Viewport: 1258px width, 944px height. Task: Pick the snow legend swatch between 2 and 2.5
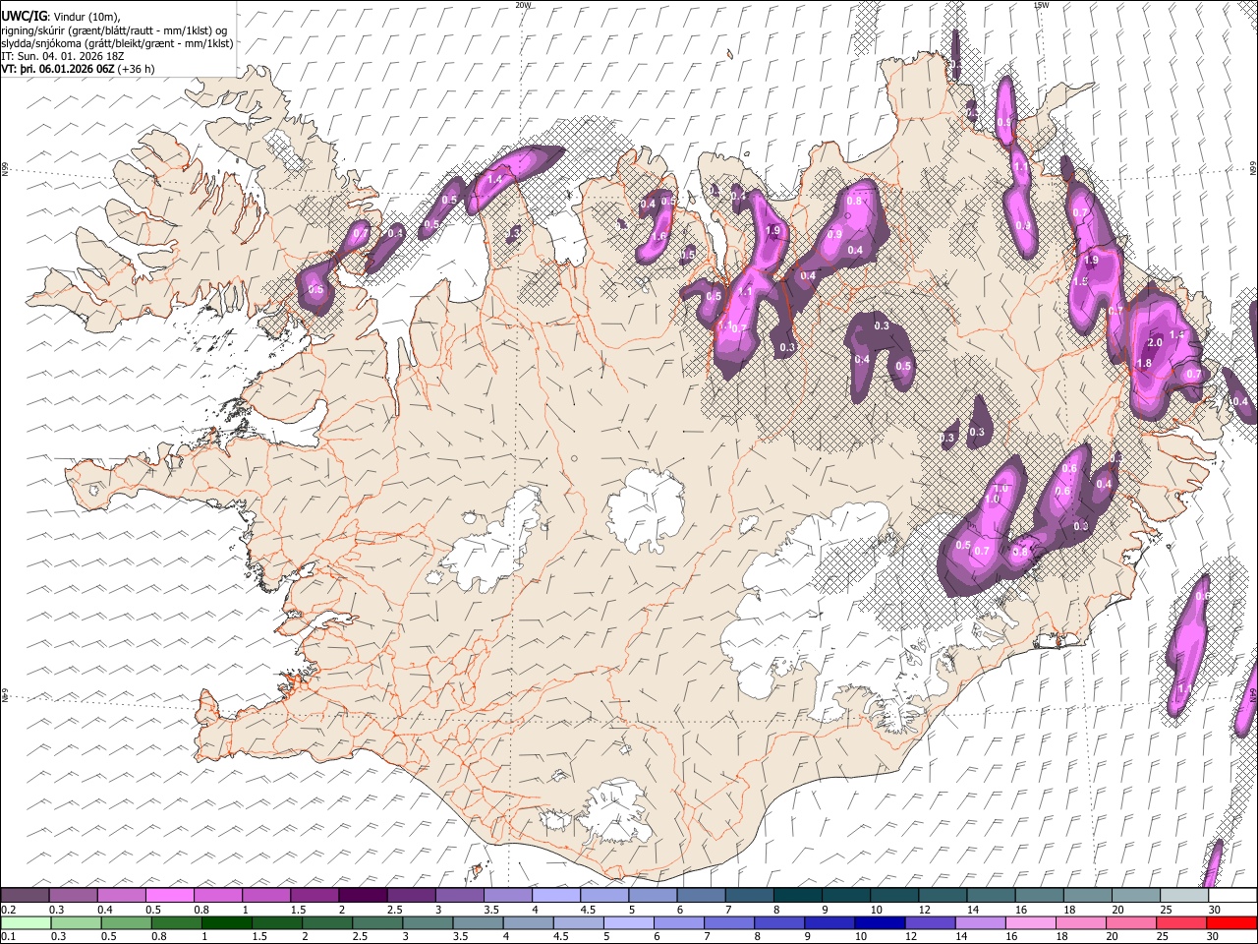point(363,895)
